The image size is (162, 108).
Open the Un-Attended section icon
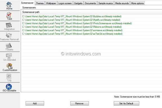[9, 56]
